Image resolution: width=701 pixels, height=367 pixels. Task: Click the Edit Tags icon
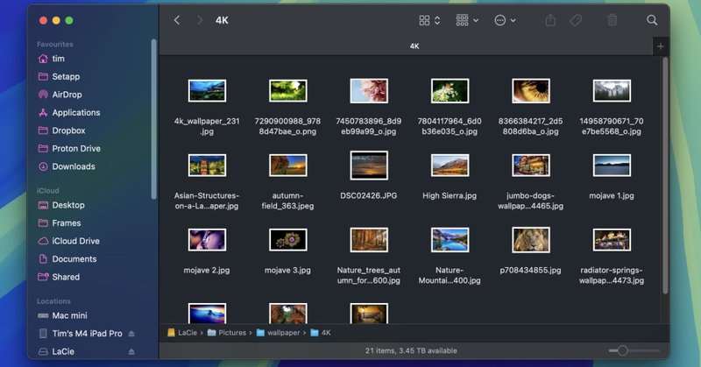click(x=576, y=20)
